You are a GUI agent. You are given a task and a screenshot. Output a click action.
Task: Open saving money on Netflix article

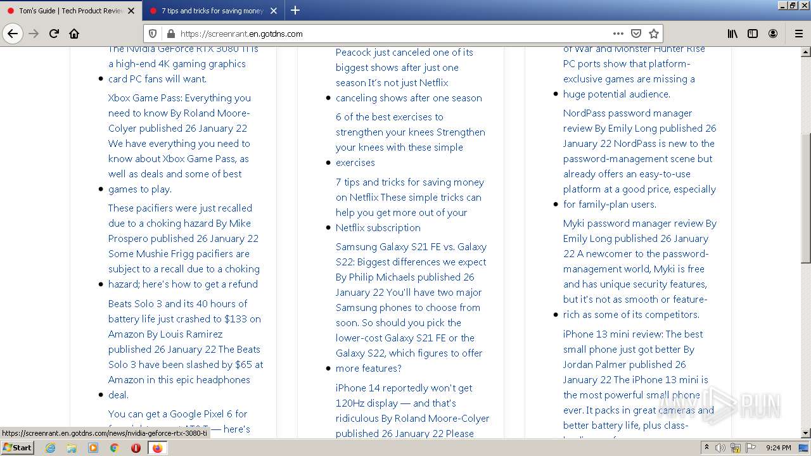[x=409, y=205]
